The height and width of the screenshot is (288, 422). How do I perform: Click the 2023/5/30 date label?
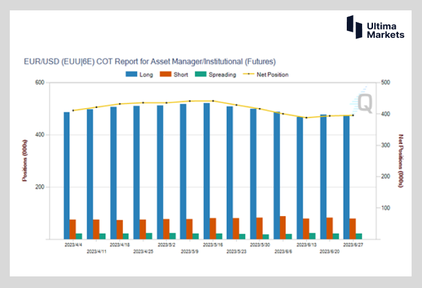[x=259, y=245]
